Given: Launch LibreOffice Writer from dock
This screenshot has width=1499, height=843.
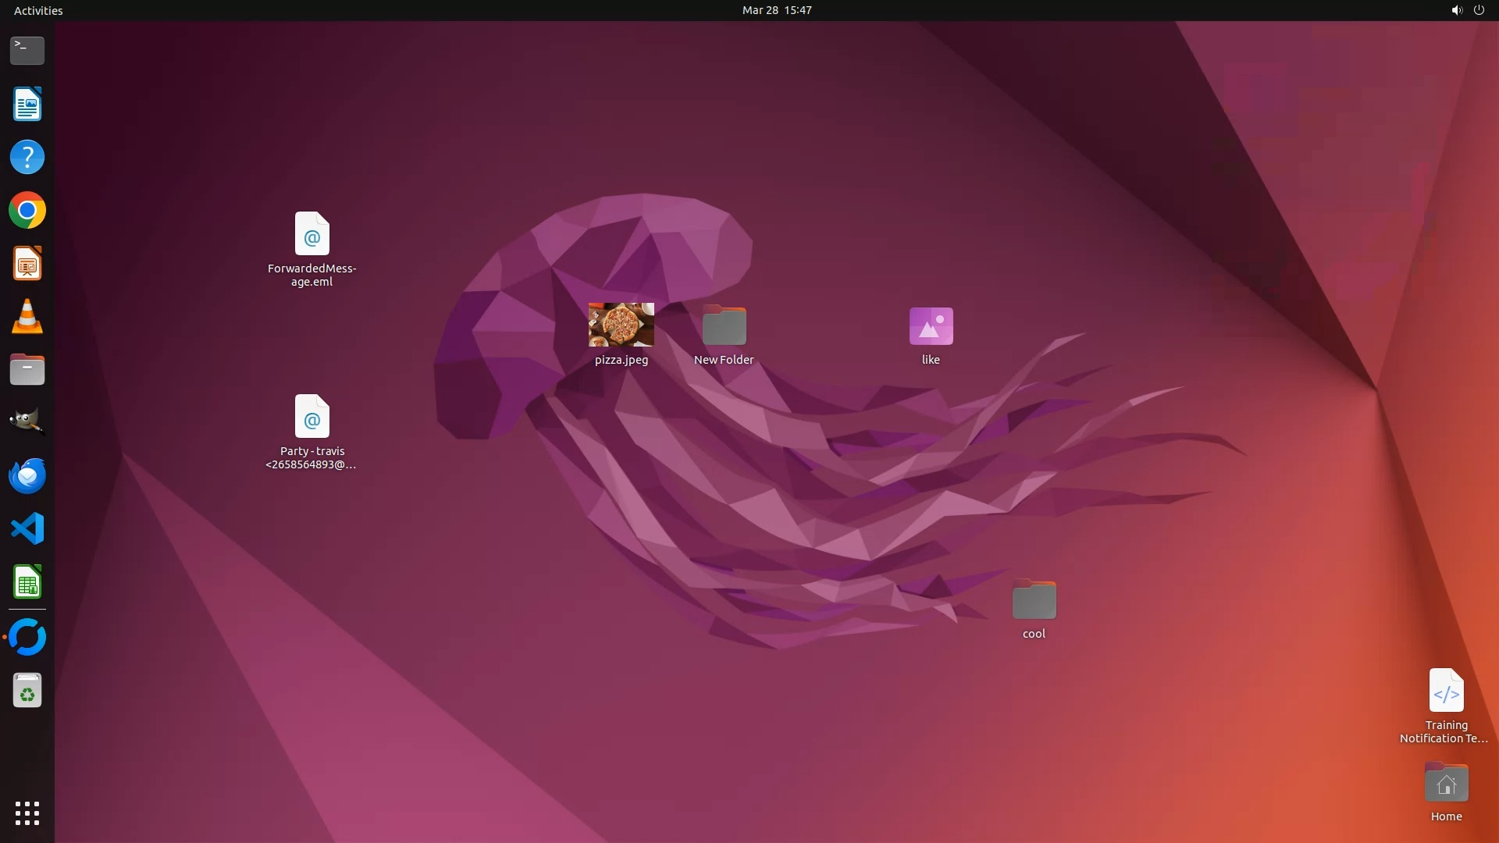Looking at the screenshot, I should [x=27, y=105].
